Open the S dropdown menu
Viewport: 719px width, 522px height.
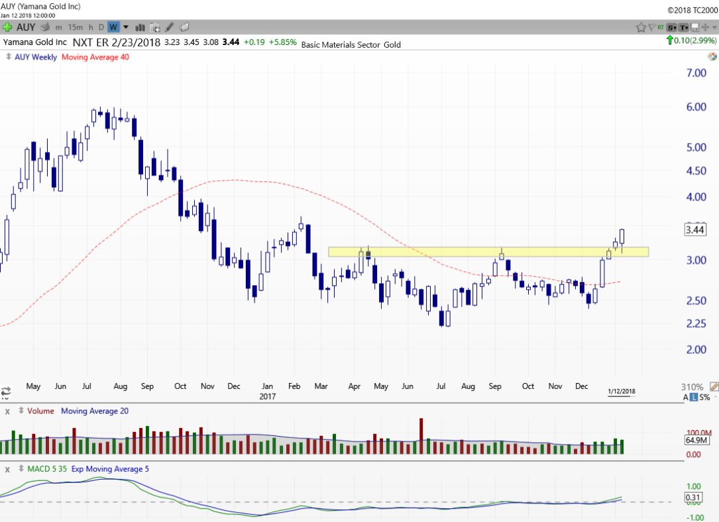point(671,27)
